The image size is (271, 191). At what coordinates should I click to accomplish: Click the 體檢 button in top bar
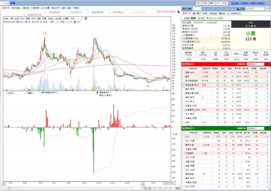(x=212, y=3)
